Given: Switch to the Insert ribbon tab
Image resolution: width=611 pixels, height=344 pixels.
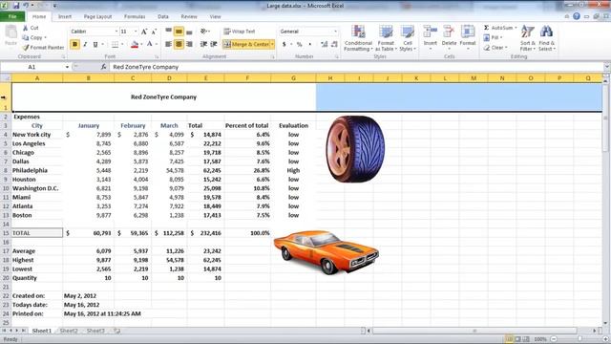Looking at the screenshot, I should pos(65,17).
